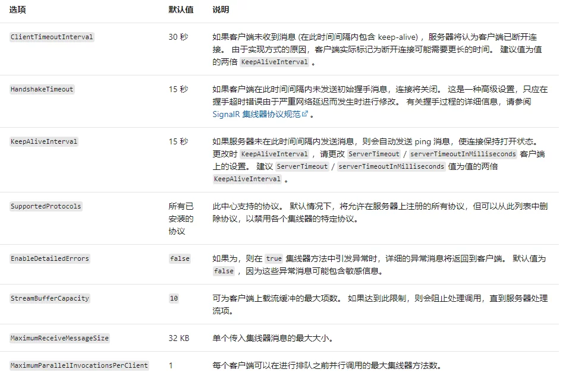Click the 说明 column header

221,10
